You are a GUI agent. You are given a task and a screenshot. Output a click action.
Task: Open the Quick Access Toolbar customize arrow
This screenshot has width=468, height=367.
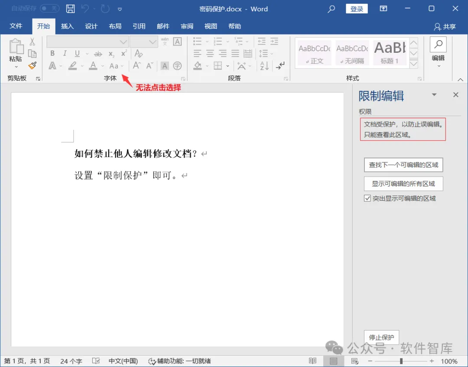120,9
